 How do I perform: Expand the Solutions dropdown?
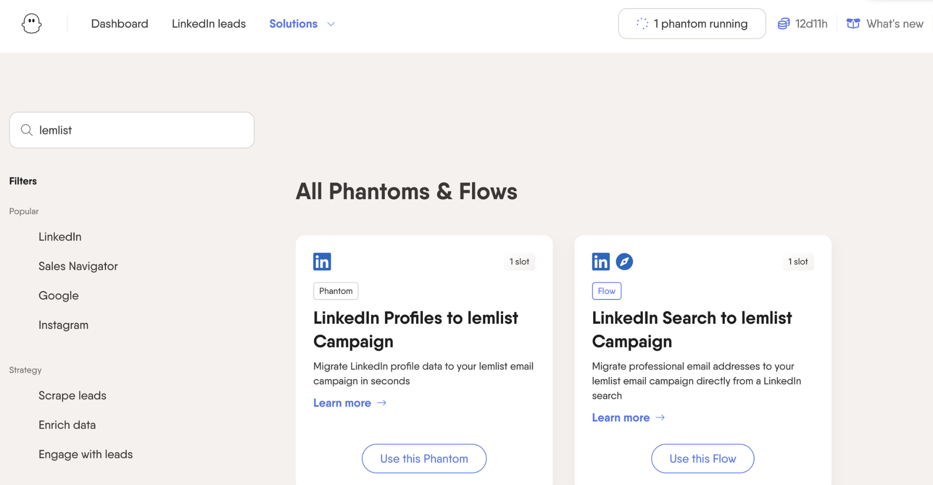point(301,23)
